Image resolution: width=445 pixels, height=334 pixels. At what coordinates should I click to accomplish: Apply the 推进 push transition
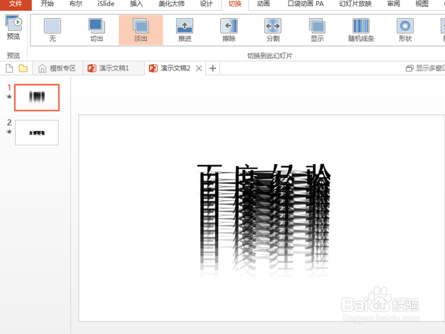tap(185, 30)
